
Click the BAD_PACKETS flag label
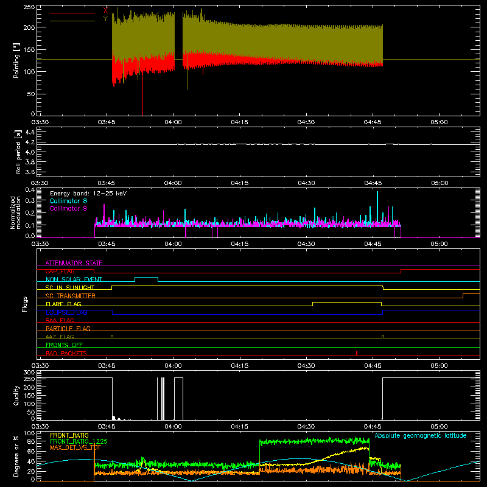pyautogui.click(x=66, y=353)
